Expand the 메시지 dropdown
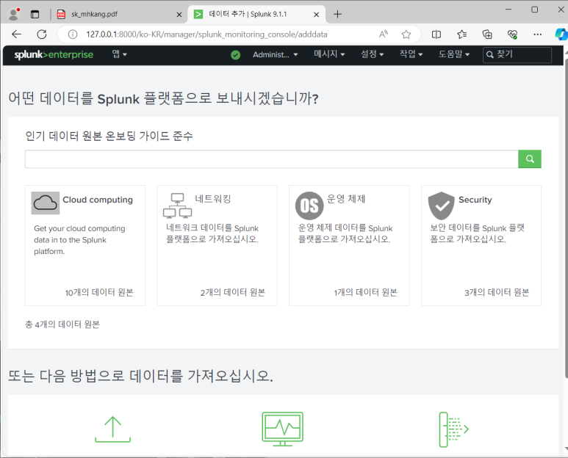The width and height of the screenshot is (568, 458). 329,54
